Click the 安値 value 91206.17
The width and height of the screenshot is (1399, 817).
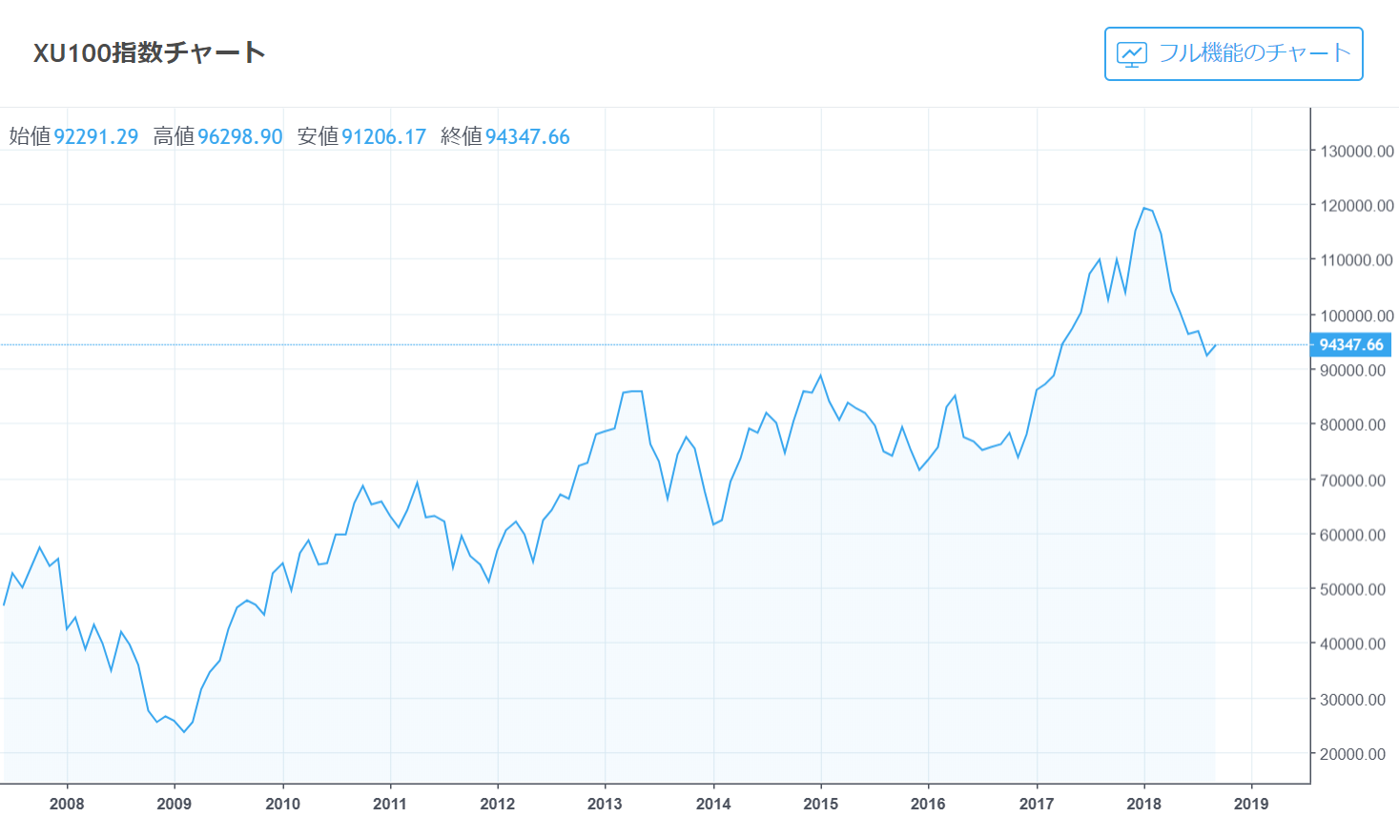point(383,137)
